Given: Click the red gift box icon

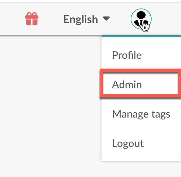Looking at the screenshot, I should [x=32, y=19].
